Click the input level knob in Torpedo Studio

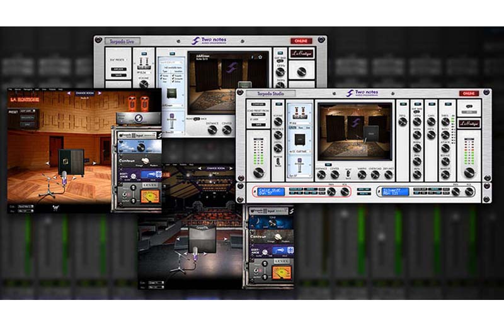pyautogui.click(x=259, y=173)
